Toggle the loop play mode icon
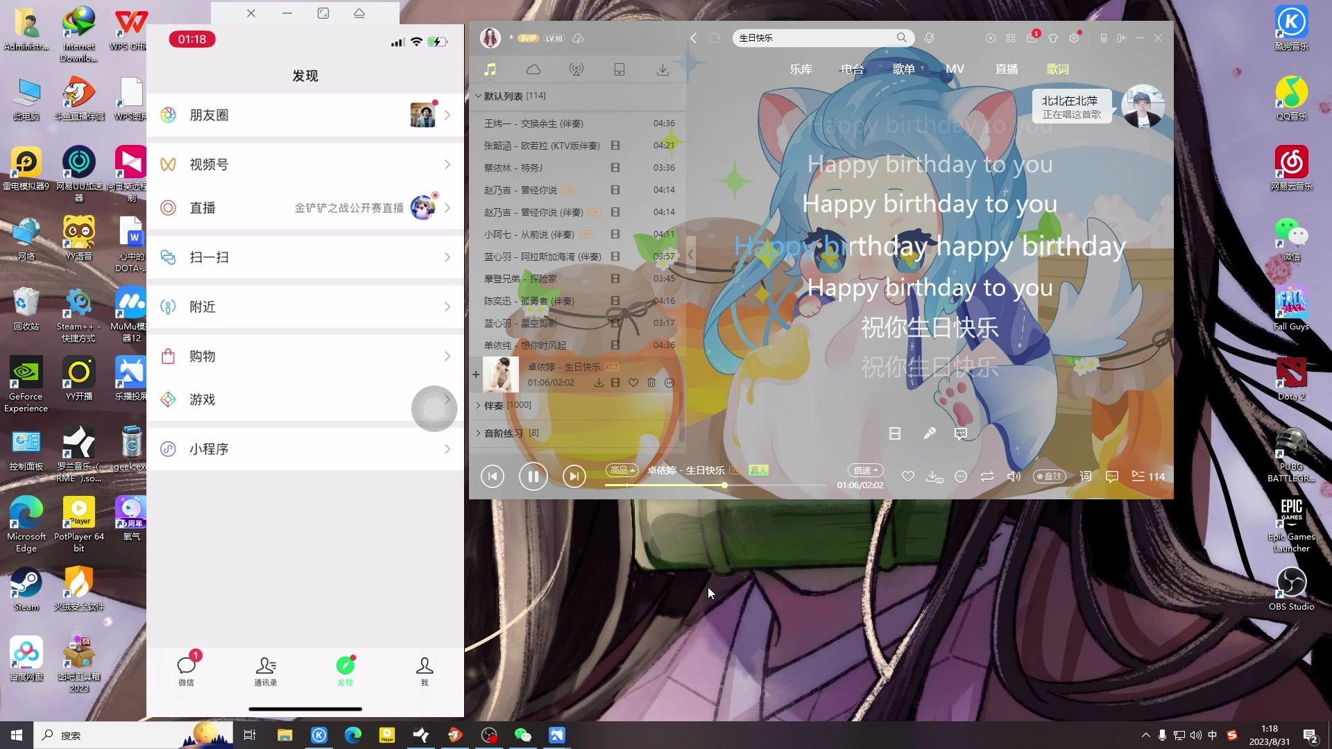The height and width of the screenshot is (749, 1332). pyautogui.click(x=987, y=476)
